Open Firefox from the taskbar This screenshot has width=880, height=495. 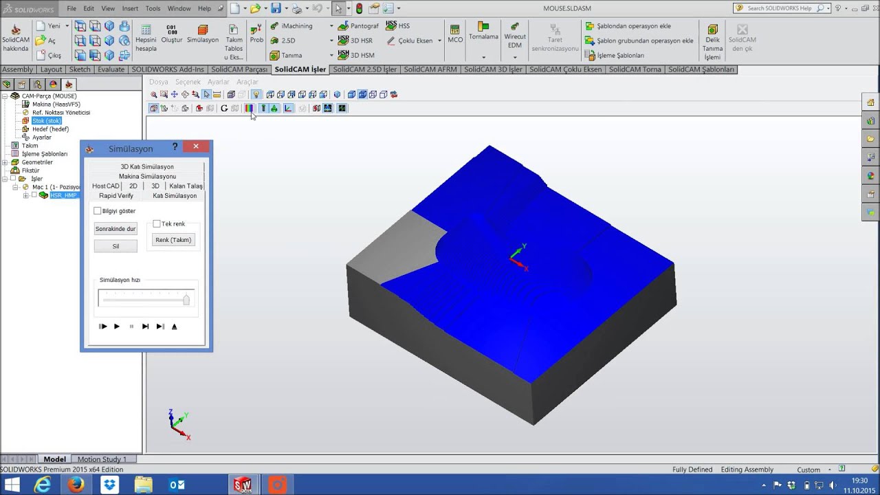(x=76, y=485)
